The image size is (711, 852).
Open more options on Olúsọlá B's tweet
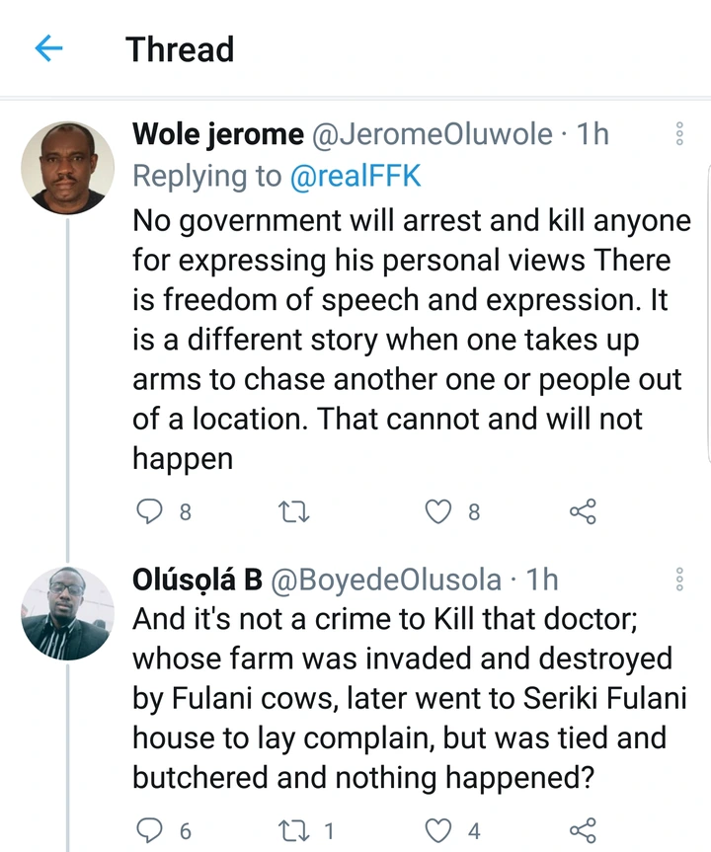[679, 580]
